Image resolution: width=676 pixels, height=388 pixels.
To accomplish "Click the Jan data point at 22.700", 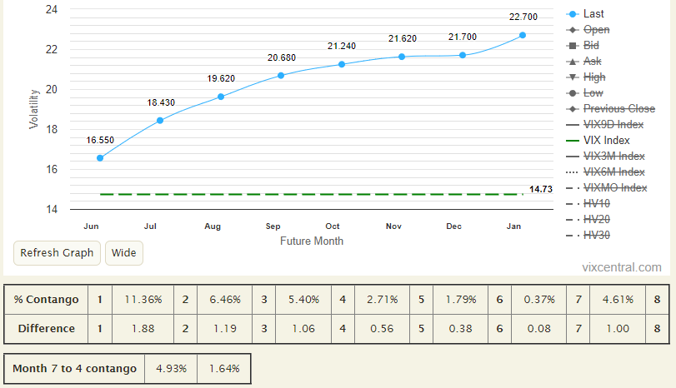I will tap(523, 35).
